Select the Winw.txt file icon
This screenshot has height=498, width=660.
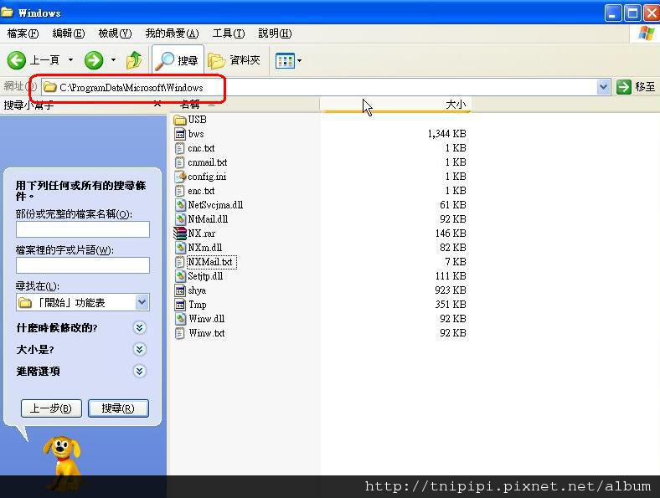tap(180, 333)
